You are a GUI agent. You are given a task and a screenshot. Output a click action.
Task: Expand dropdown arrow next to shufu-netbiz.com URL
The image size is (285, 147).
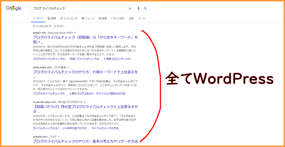[68, 68]
